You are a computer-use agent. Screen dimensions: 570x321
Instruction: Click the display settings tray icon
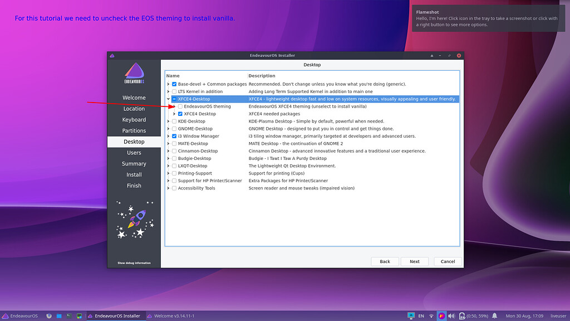pos(411,316)
